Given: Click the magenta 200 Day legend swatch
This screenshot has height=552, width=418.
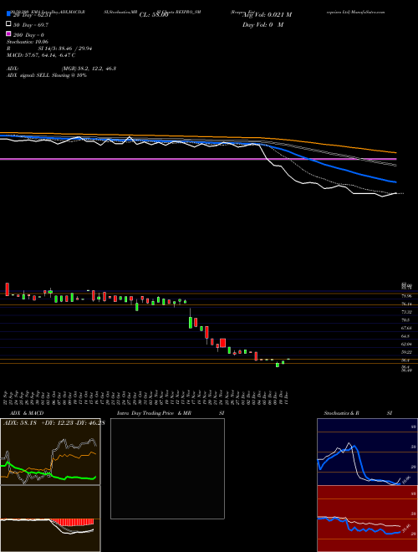Looking at the screenshot, I should (x=8, y=33).
